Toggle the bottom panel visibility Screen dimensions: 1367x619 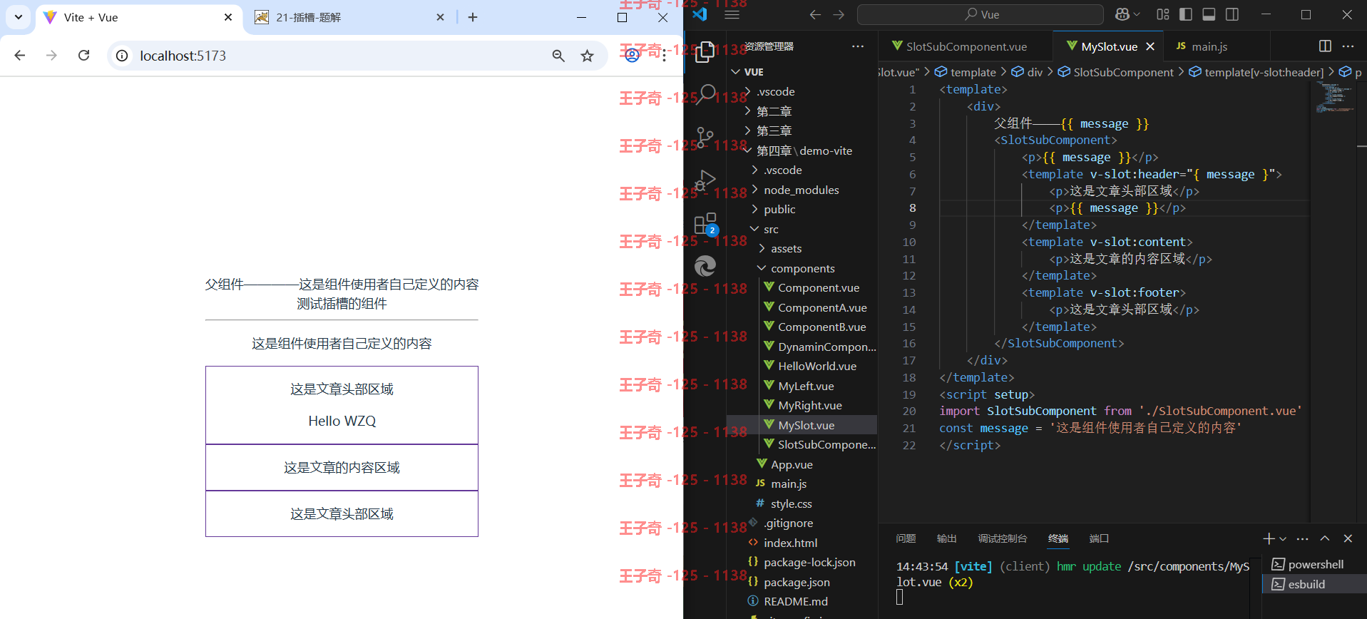point(1209,14)
